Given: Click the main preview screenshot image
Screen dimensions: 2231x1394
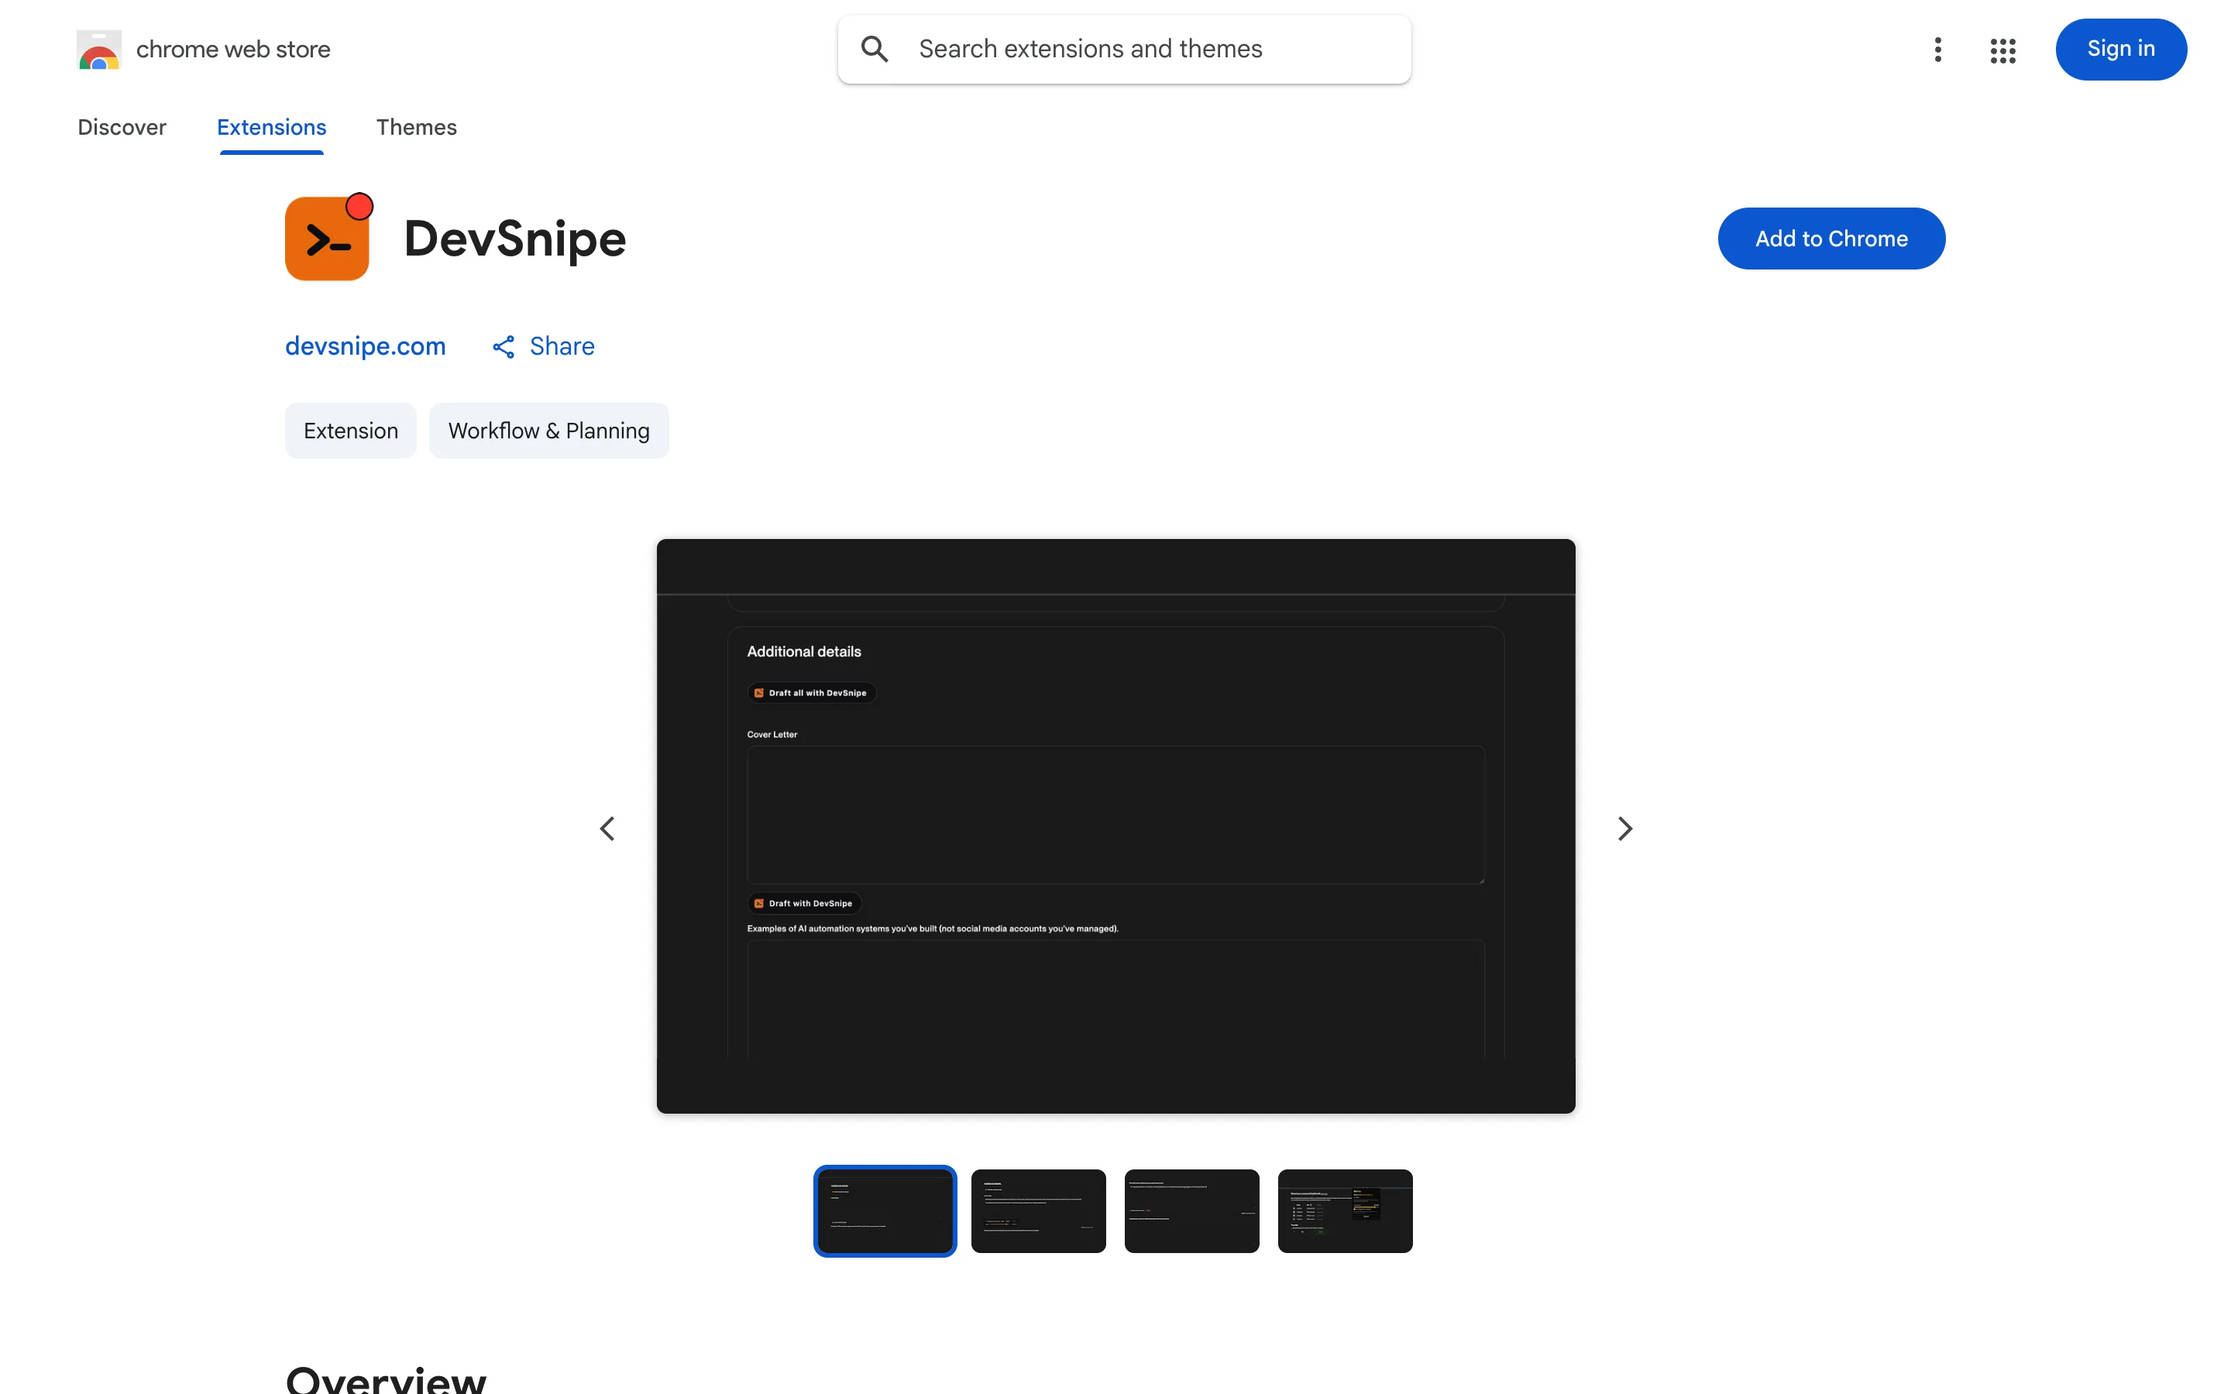Looking at the screenshot, I should pos(1115,826).
